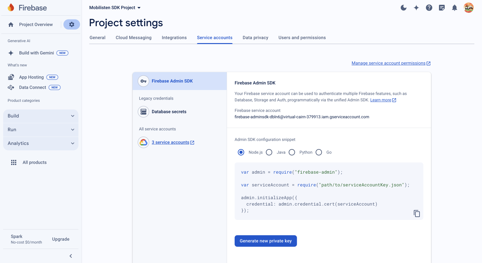Open the release notes icon in top bar

[442, 8]
